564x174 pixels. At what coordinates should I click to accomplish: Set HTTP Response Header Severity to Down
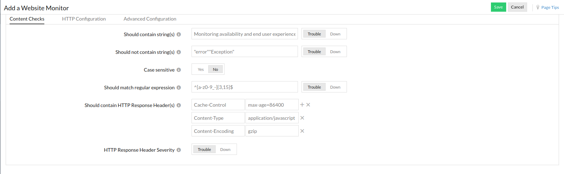(x=225, y=150)
